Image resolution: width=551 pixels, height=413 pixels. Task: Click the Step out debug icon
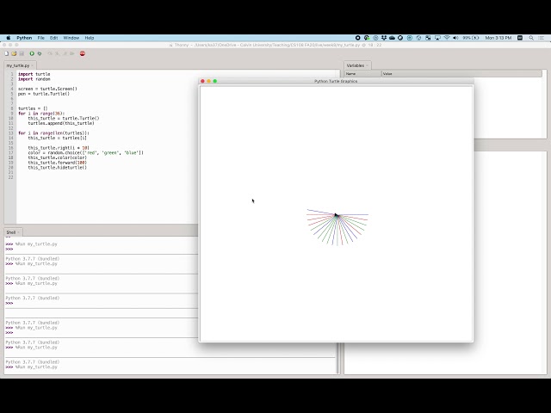pyautogui.click(x=65, y=53)
